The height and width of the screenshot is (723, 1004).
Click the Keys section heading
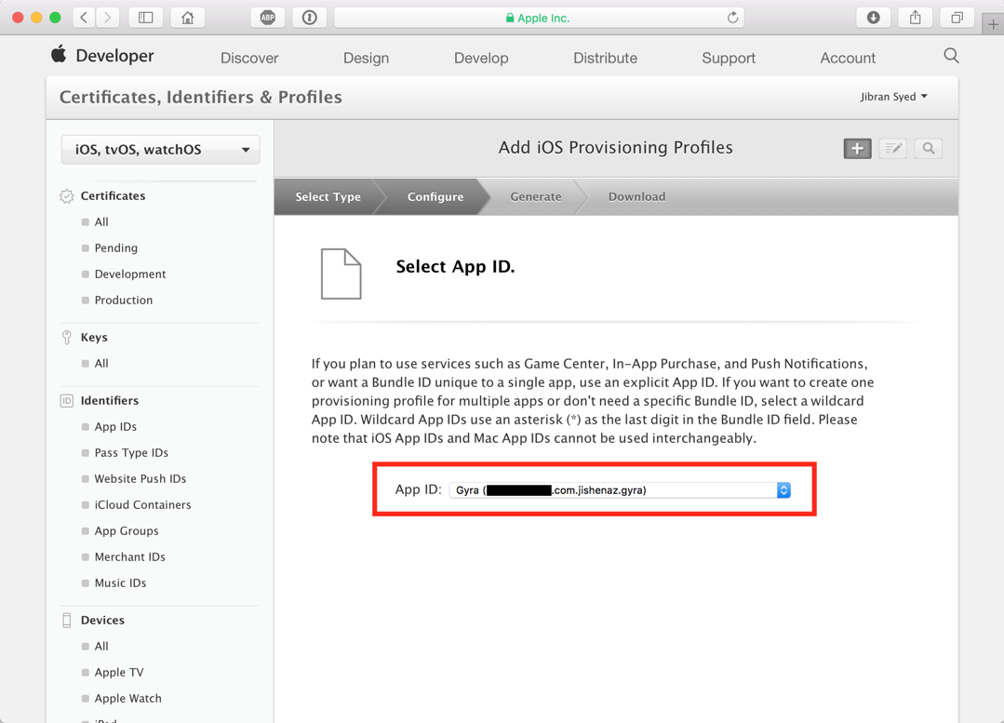coord(94,338)
